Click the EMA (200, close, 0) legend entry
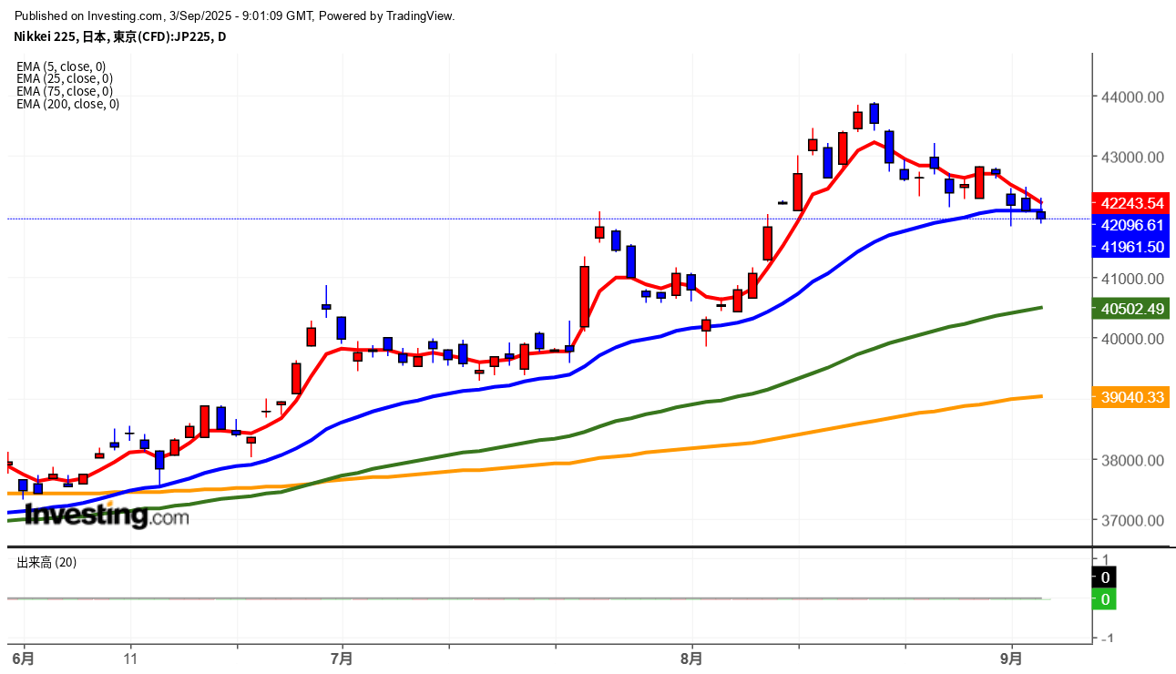Image resolution: width=1176 pixels, height=674 pixels. (67, 104)
